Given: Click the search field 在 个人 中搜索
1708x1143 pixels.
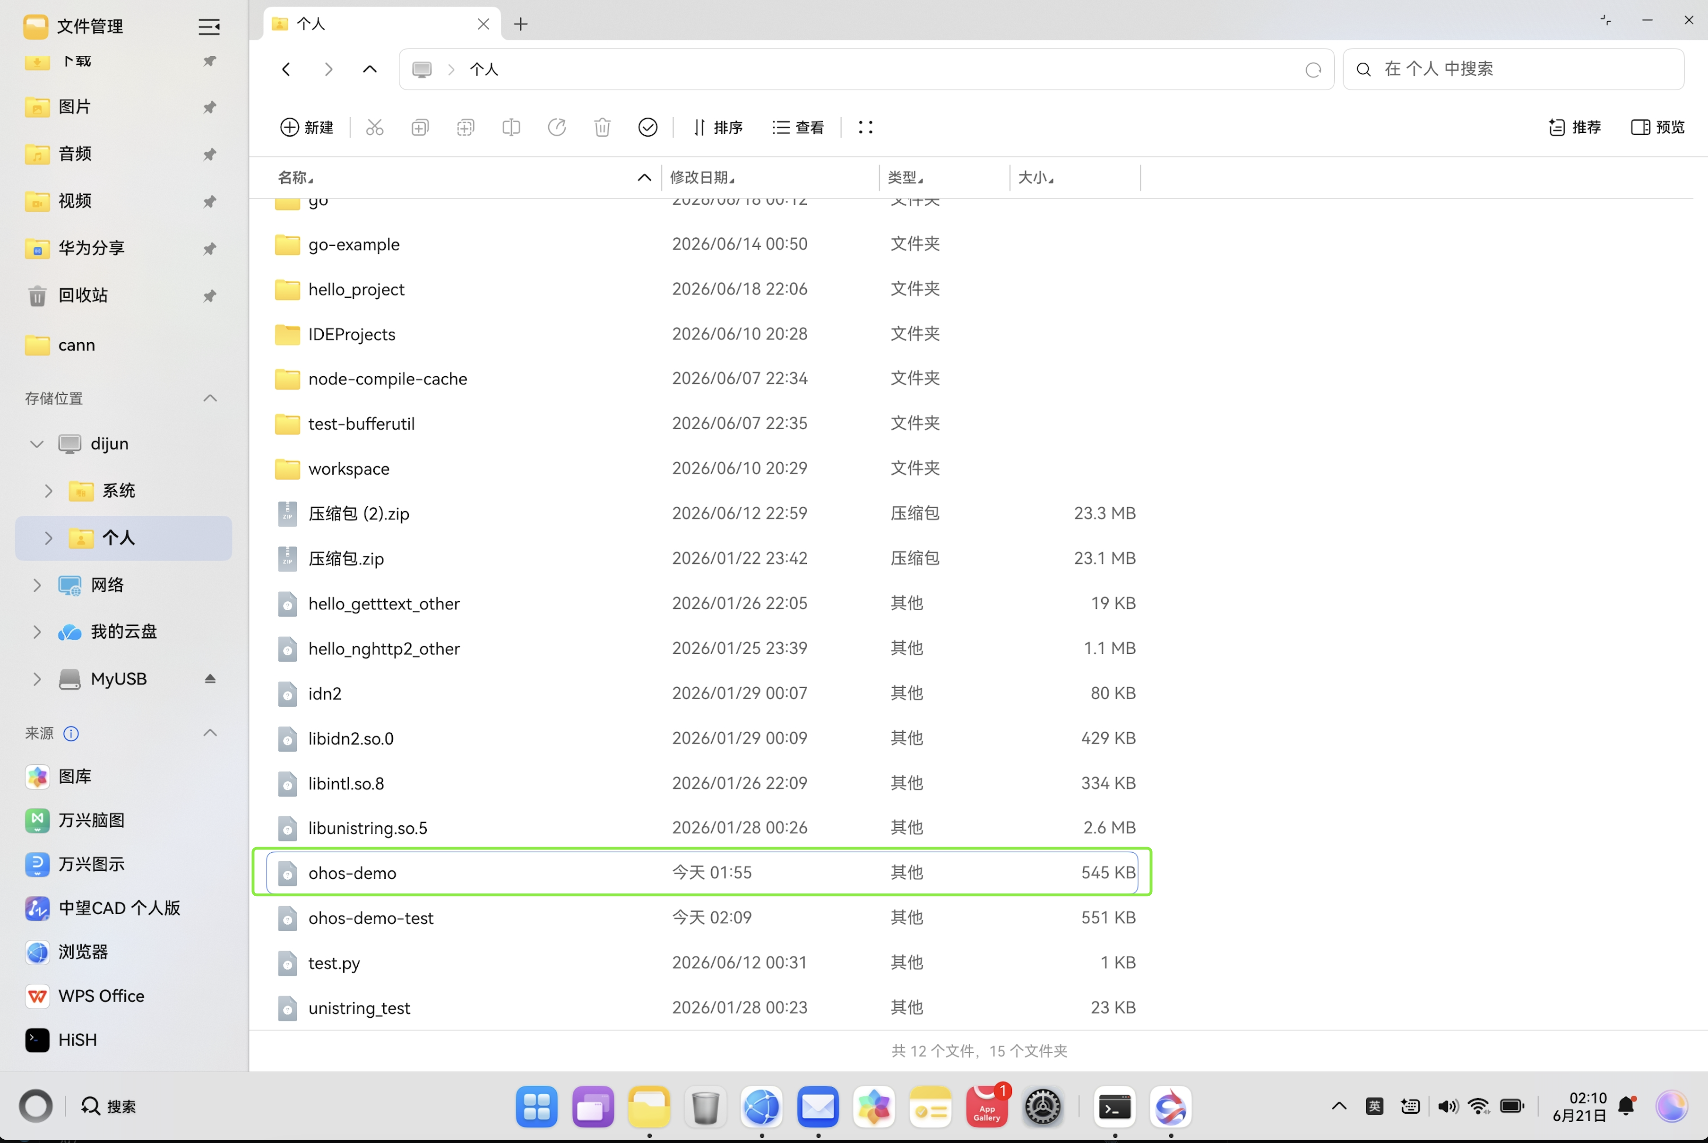Looking at the screenshot, I should 1513,69.
